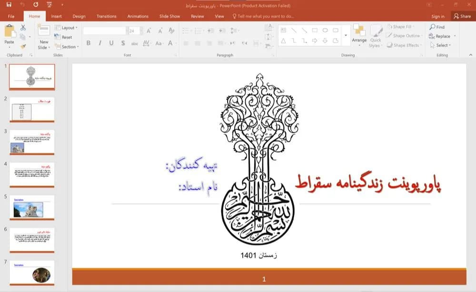Expand the Layout dropdown
The height and width of the screenshot is (292, 476).
pos(66,28)
